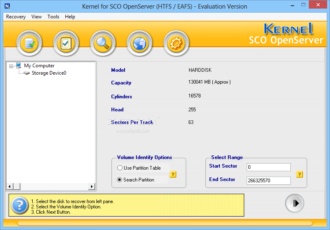This screenshot has height=230, width=330.
Task: Click the Start Sector input field
Action: [x=269, y=167]
